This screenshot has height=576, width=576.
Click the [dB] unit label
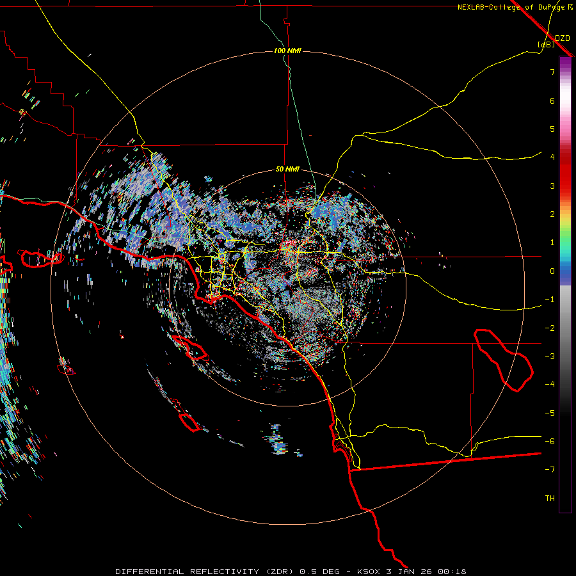pos(547,44)
